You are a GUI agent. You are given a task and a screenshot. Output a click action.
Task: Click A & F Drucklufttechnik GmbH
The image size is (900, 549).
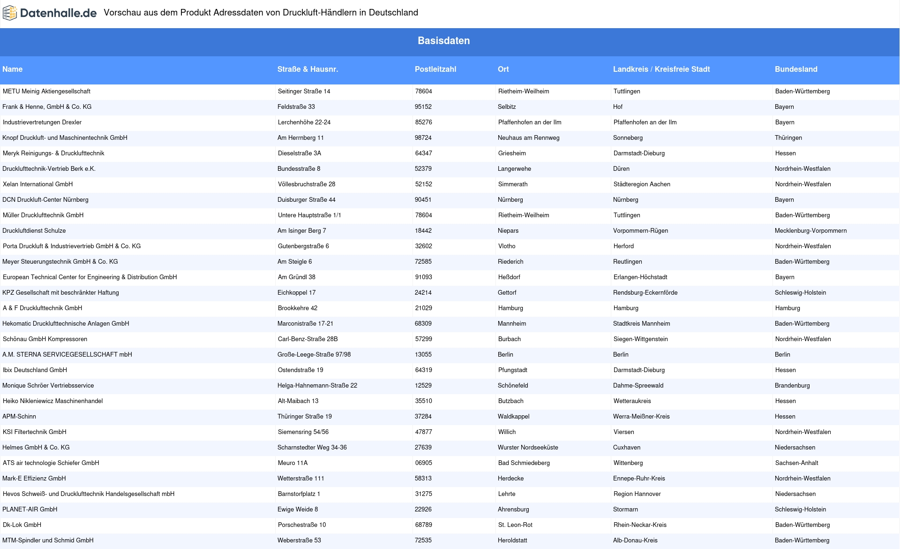[43, 308]
